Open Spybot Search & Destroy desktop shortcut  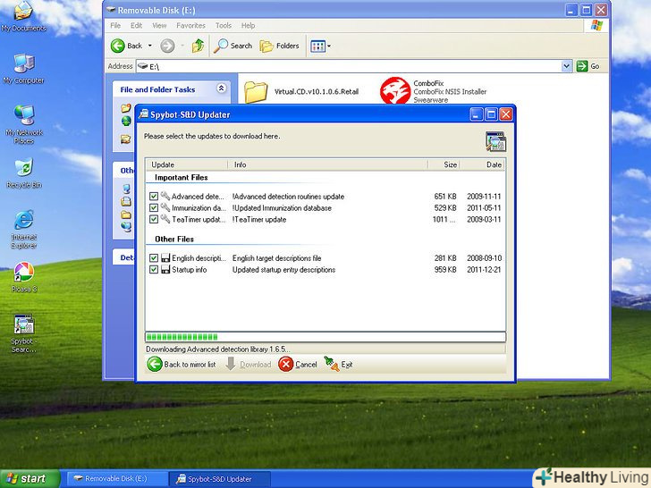tap(23, 325)
